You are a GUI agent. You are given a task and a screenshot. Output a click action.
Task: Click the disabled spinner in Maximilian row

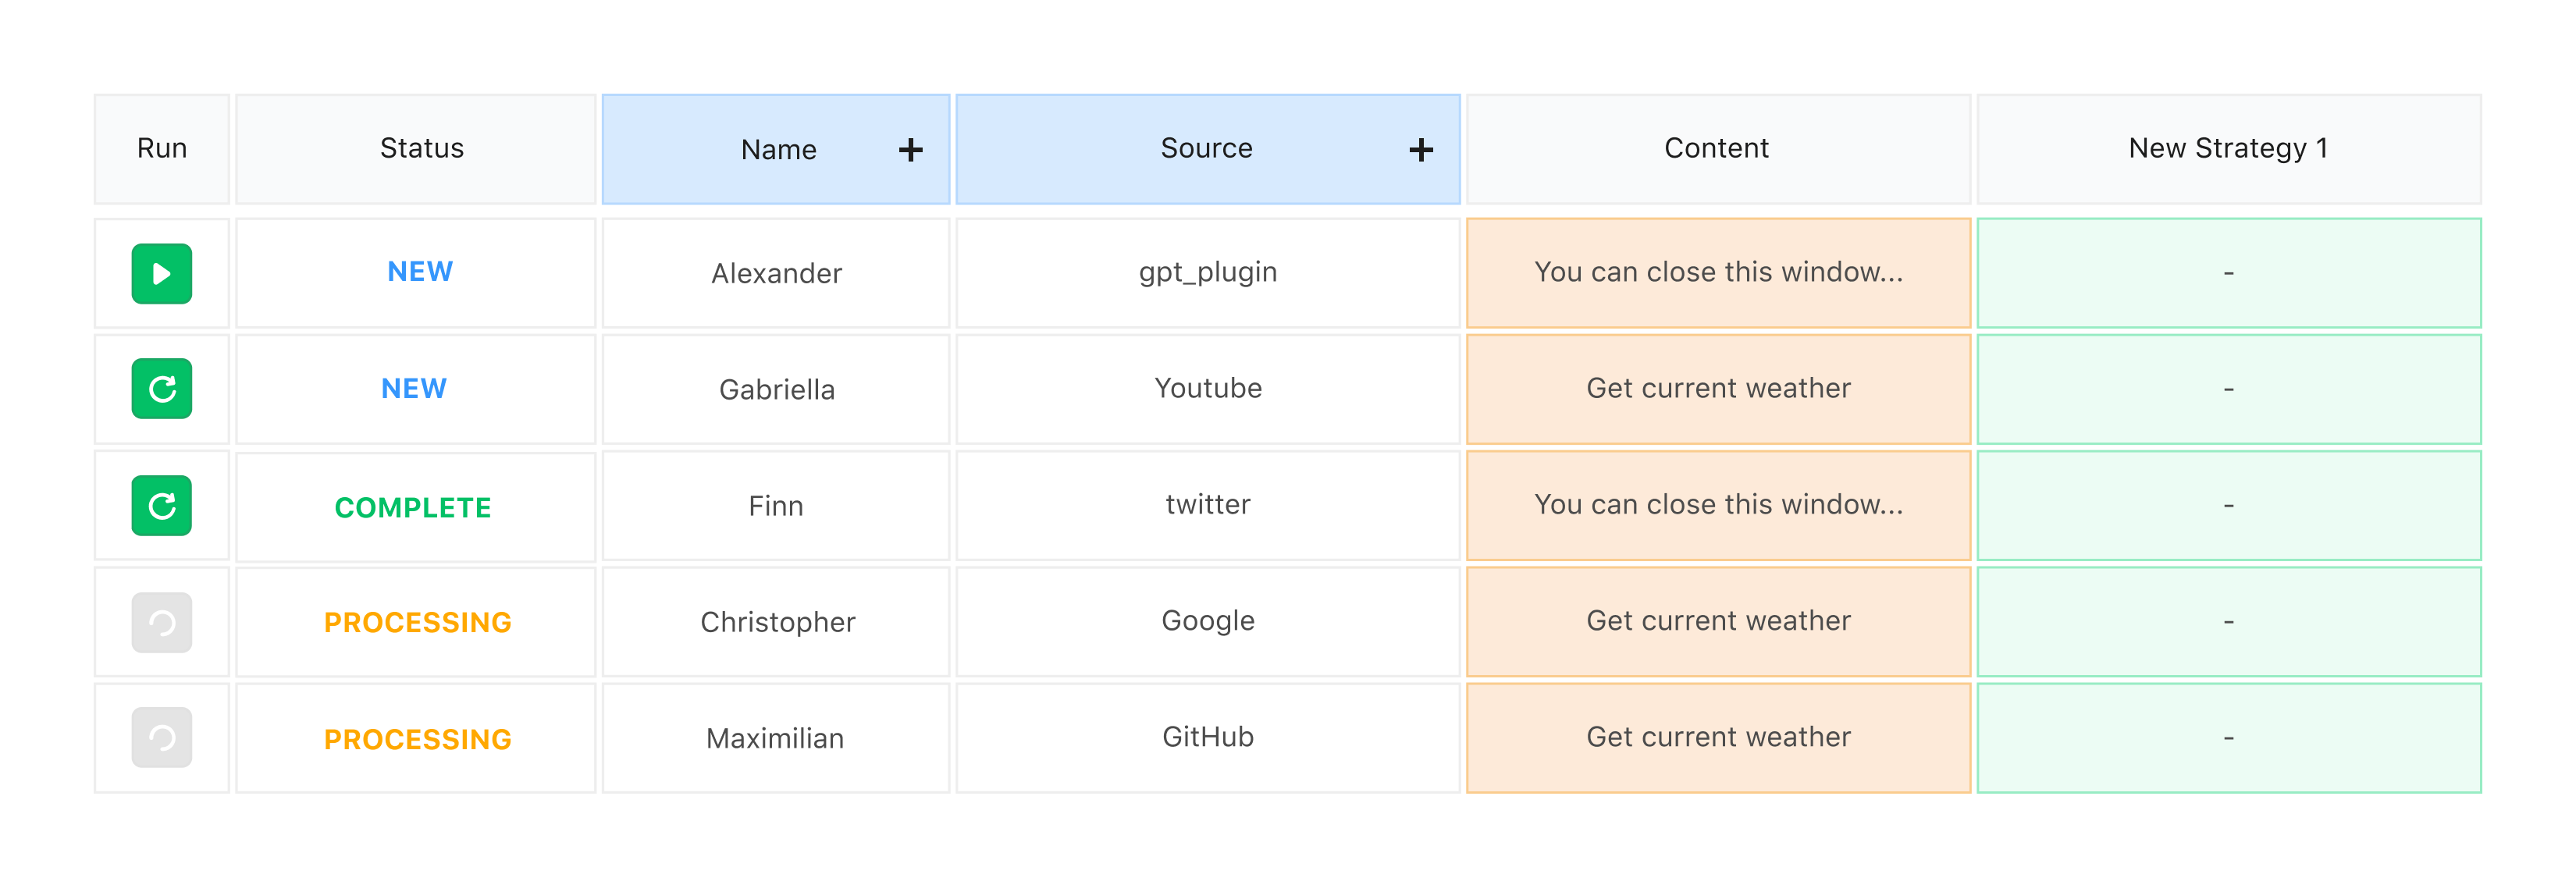click(x=162, y=738)
